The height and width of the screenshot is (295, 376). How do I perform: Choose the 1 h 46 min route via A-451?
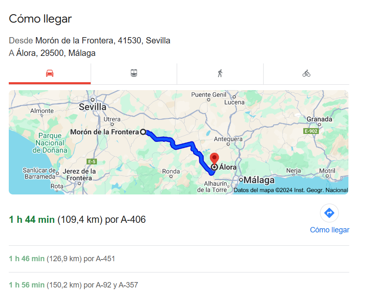pos(62,259)
